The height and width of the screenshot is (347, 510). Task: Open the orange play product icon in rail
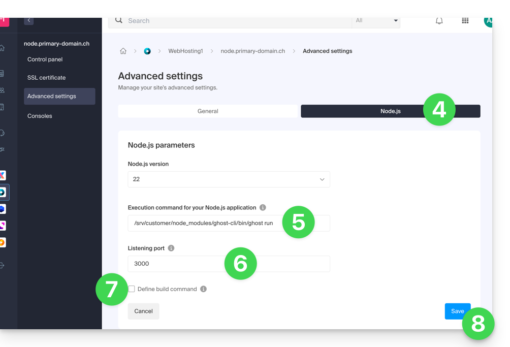pyautogui.click(x=3, y=242)
